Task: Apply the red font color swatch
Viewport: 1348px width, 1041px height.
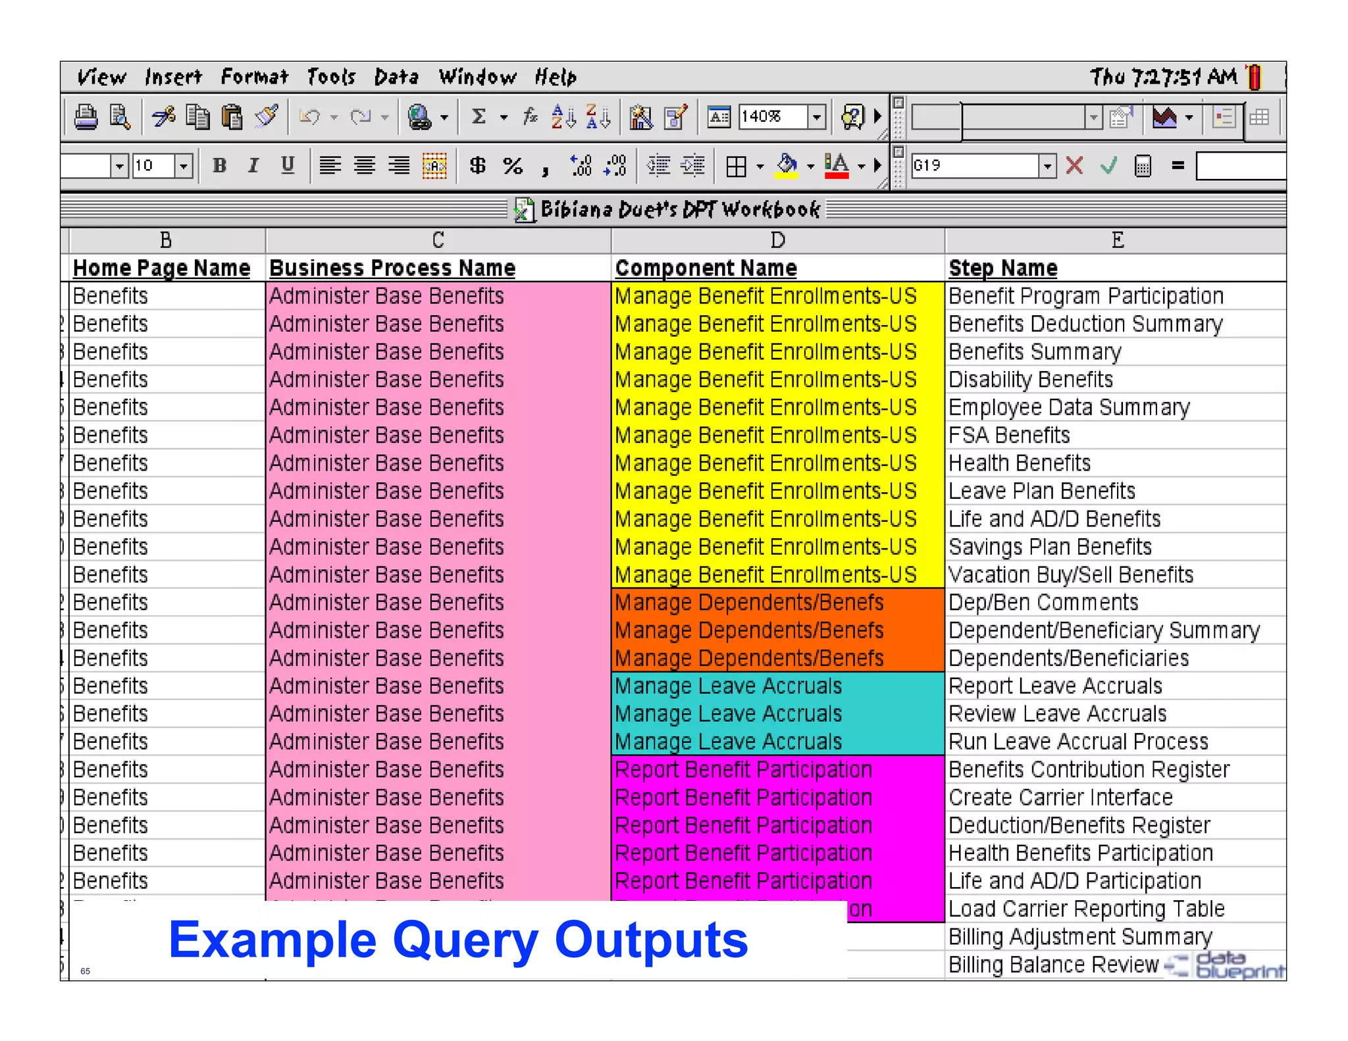Action: (x=836, y=166)
